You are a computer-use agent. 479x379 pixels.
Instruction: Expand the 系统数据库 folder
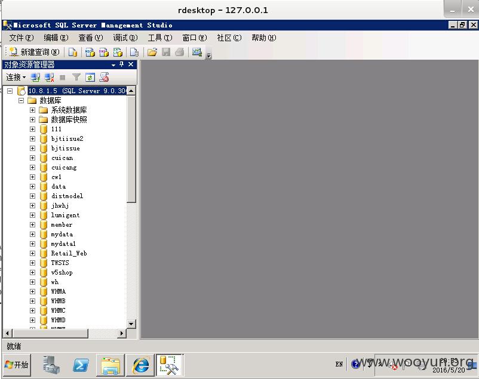tap(32, 110)
